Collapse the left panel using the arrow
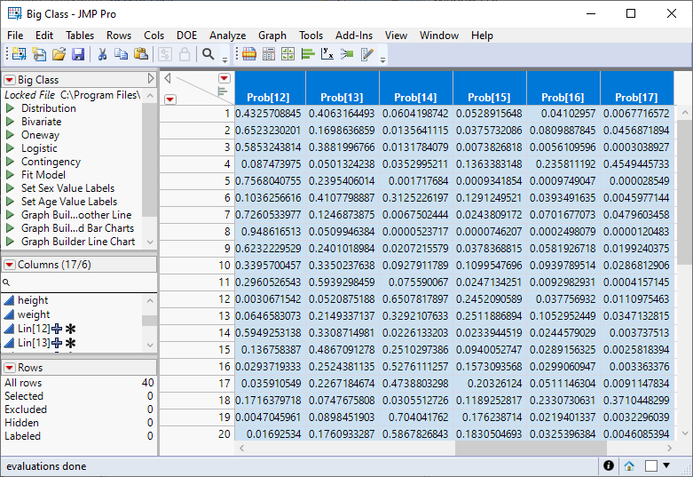This screenshot has width=693, height=477. coord(151,79)
